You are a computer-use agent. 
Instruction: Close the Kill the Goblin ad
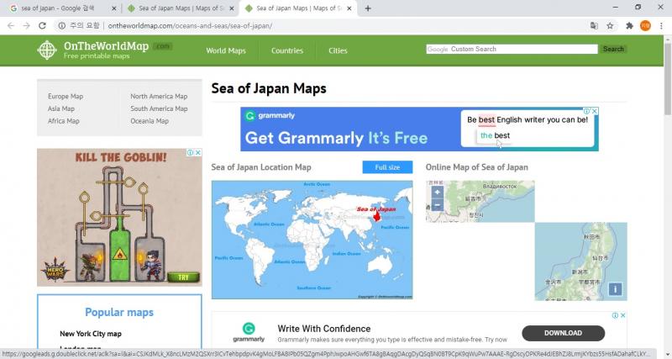[198, 153]
